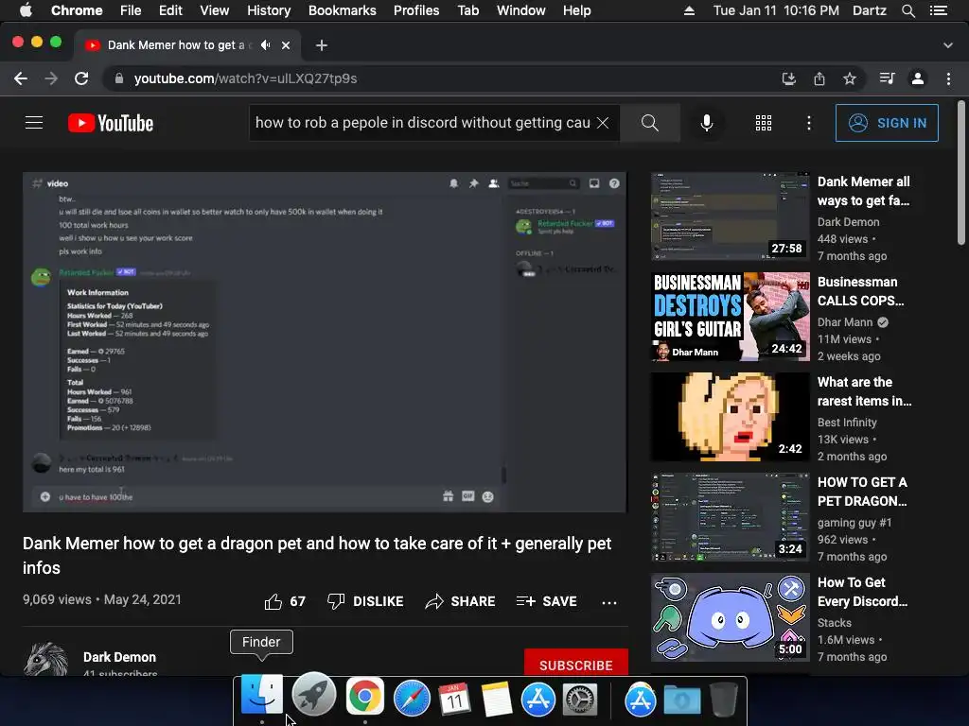Open How To Get Every Discord video title
This screenshot has height=726, width=969.
tap(863, 592)
